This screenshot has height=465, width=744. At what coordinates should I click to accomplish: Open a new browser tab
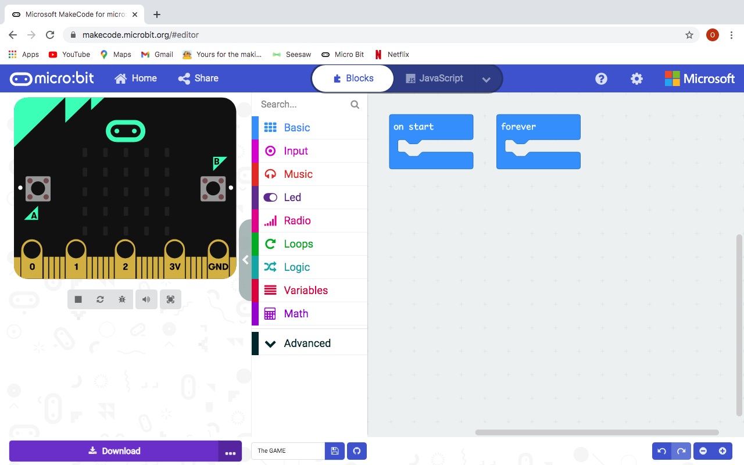pos(157,15)
